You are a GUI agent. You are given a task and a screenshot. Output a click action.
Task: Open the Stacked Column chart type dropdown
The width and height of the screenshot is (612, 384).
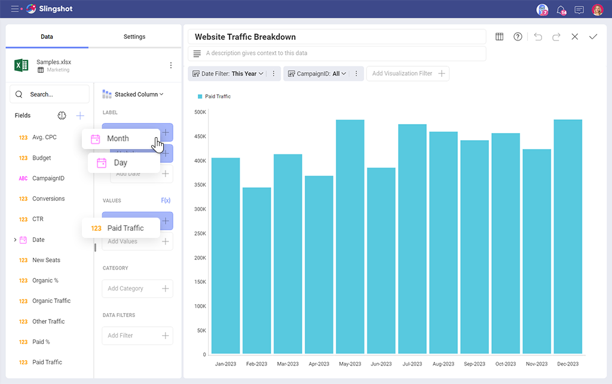pos(134,94)
